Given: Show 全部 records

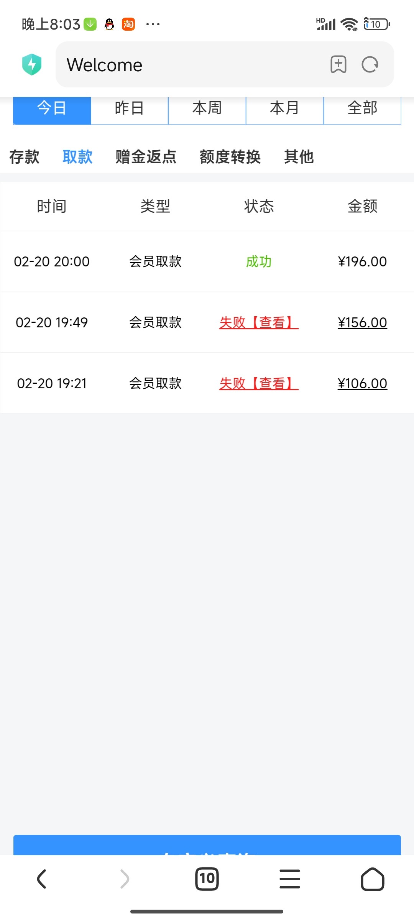Looking at the screenshot, I should pos(362,108).
